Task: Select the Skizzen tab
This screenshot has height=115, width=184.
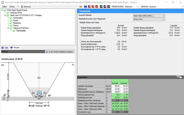Action: click(15, 47)
